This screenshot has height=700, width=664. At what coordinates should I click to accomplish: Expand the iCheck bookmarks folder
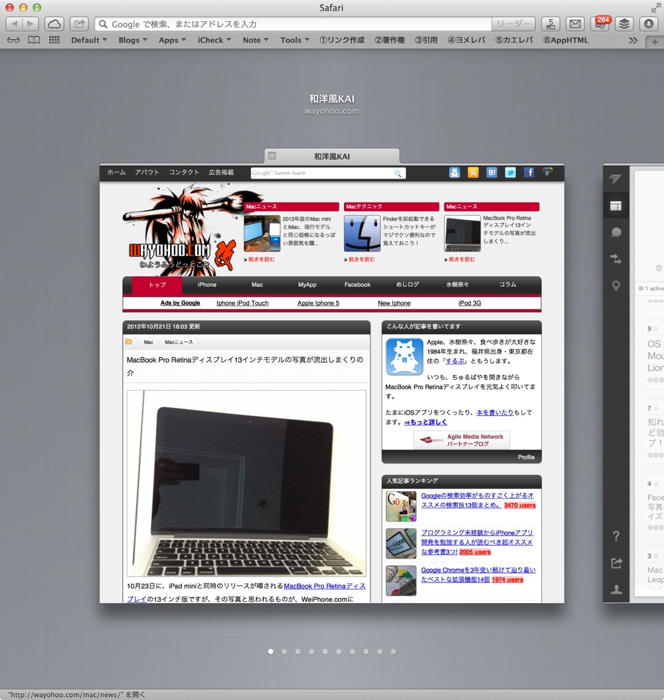[x=214, y=40]
